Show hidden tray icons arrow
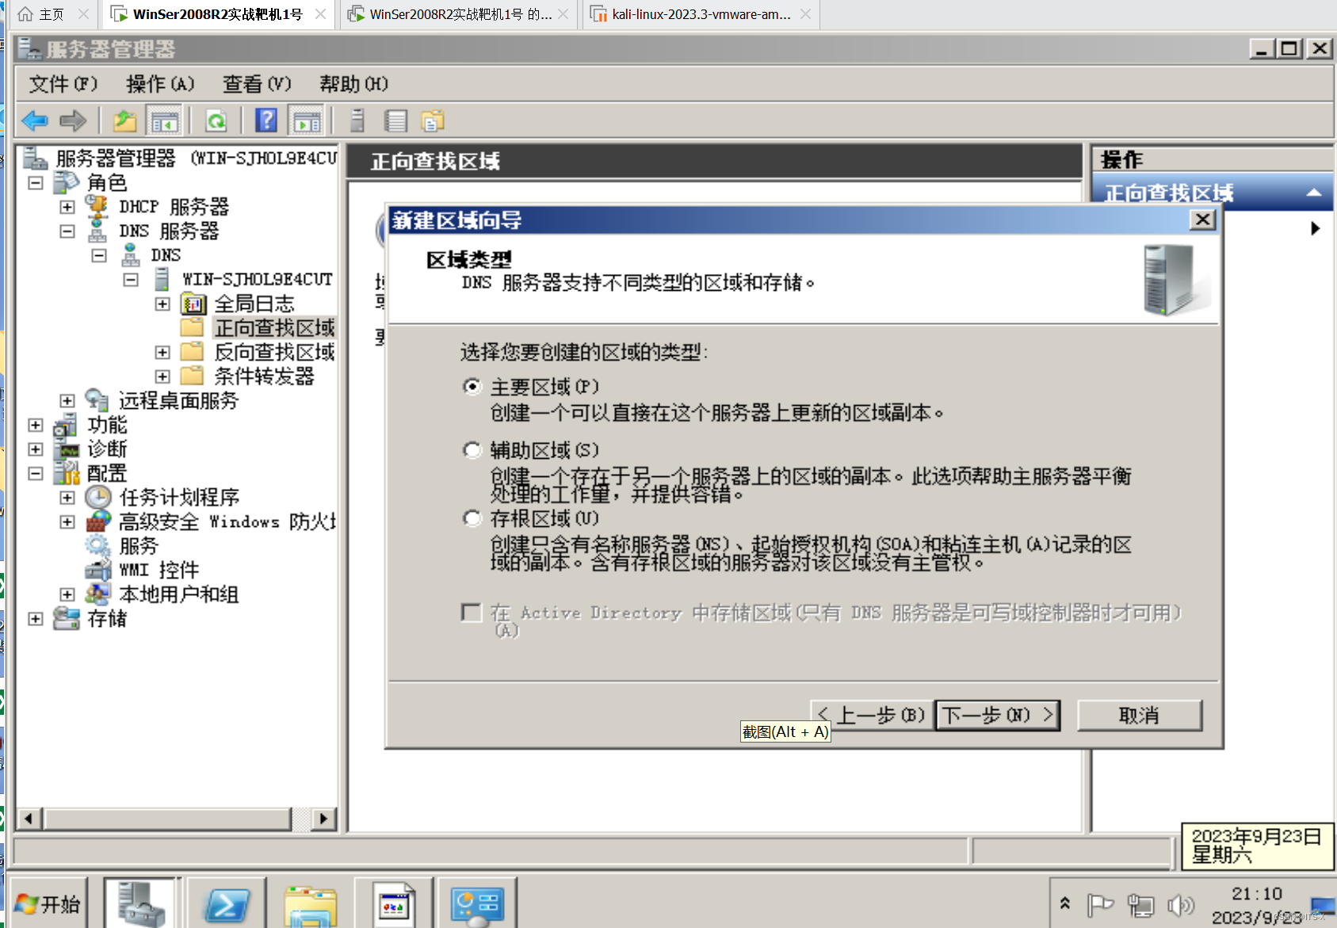Viewport: 1337px width, 928px height. click(1065, 903)
